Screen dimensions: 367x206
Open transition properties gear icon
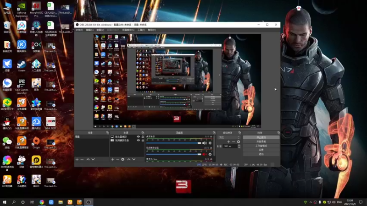tap(238, 142)
